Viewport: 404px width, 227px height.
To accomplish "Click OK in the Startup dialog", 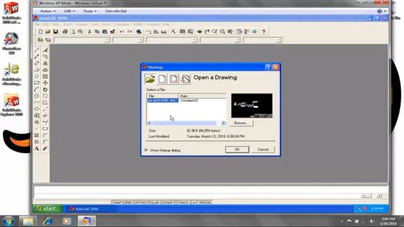I will (x=237, y=149).
